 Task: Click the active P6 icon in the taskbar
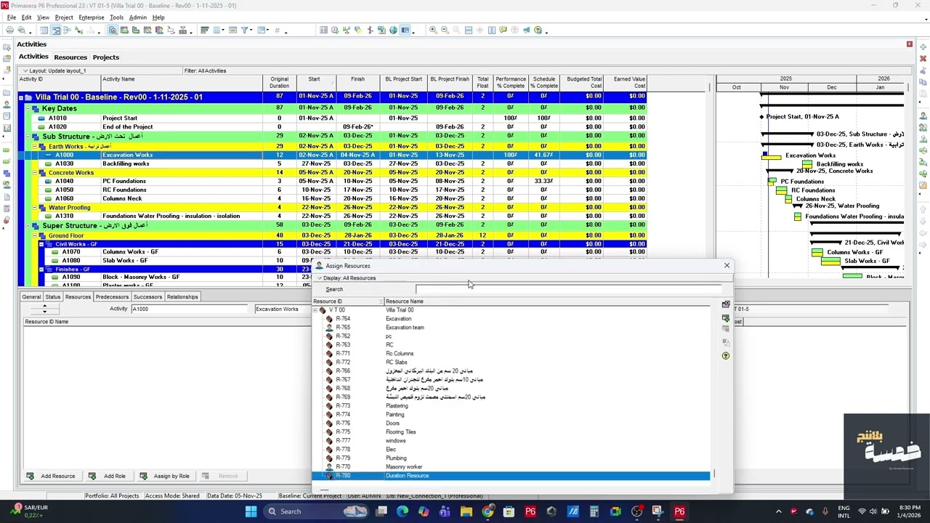[679, 511]
